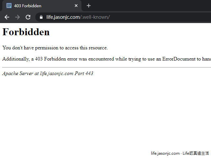Viewport: 211px width, 158px height.
Task: Click the domain life.jasonjc.com in address bar
Action: tap(63, 17)
